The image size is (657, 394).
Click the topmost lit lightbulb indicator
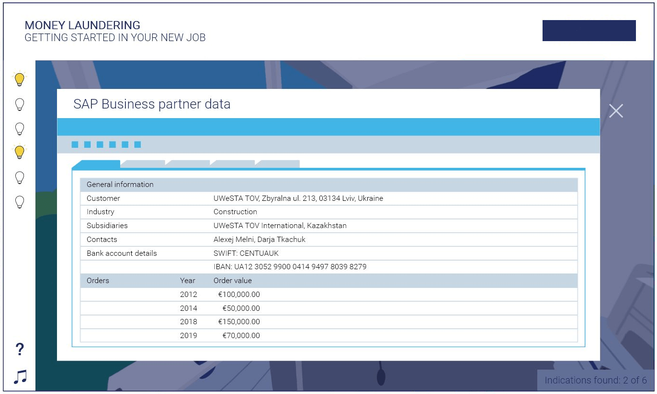click(x=19, y=79)
